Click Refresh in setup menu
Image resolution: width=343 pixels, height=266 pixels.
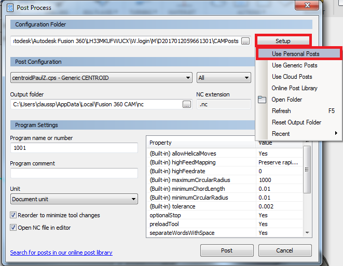(x=298, y=111)
